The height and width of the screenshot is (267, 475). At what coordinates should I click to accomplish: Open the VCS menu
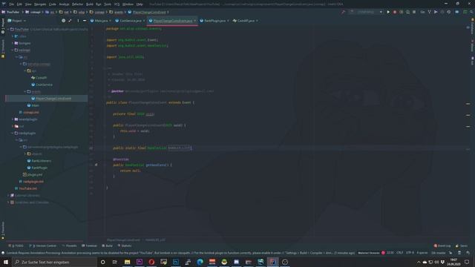click(x=117, y=4)
